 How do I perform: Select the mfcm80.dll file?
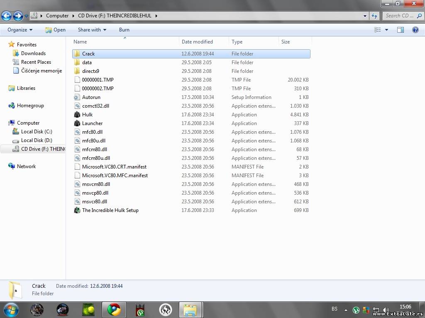click(191, 149)
